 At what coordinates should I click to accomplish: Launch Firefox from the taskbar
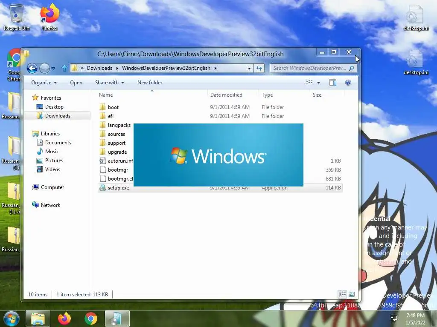[64, 318]
